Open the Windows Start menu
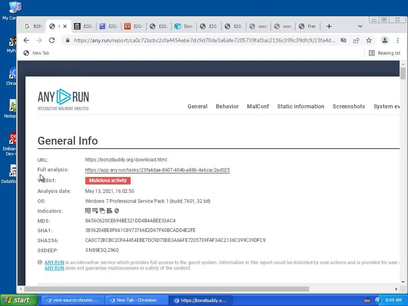The image size is (408, 306). coord(19,300)
